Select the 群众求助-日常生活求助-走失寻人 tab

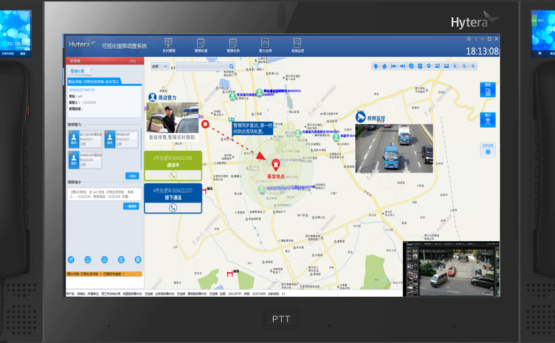95,82
